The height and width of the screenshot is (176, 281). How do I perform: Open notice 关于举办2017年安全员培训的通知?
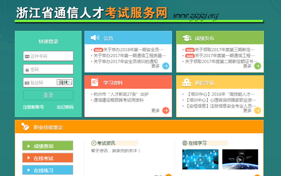(125, 62)
